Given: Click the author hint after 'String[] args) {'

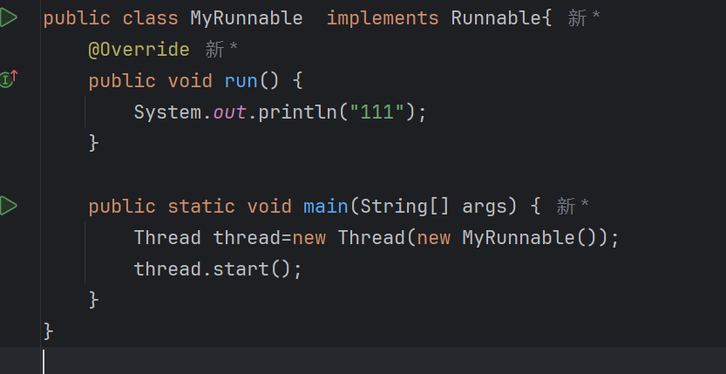Looking at the screenshot, I should click(573, 206).
